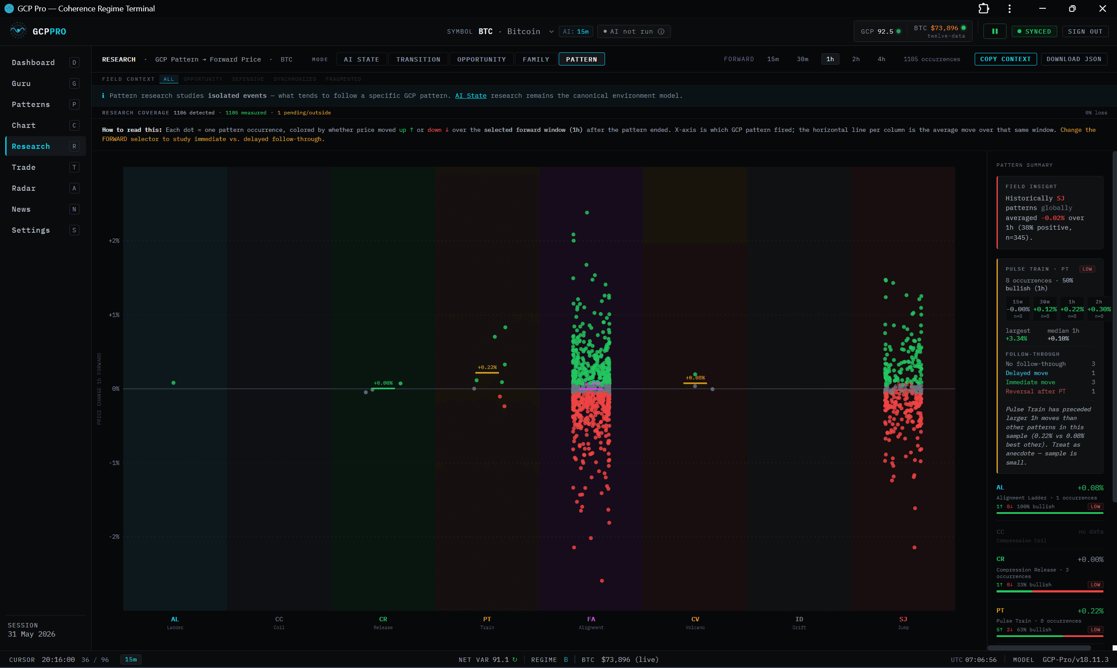Click the PT Train column label on the chart axis
The height and width of the screenshot is (668, 1117).
(487, 623)
